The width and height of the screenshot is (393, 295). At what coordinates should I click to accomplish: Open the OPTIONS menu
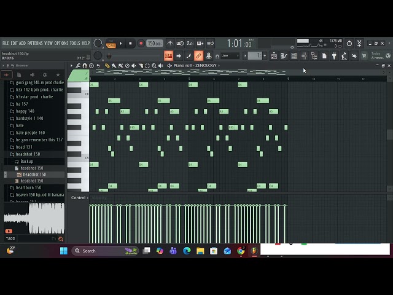61,43
